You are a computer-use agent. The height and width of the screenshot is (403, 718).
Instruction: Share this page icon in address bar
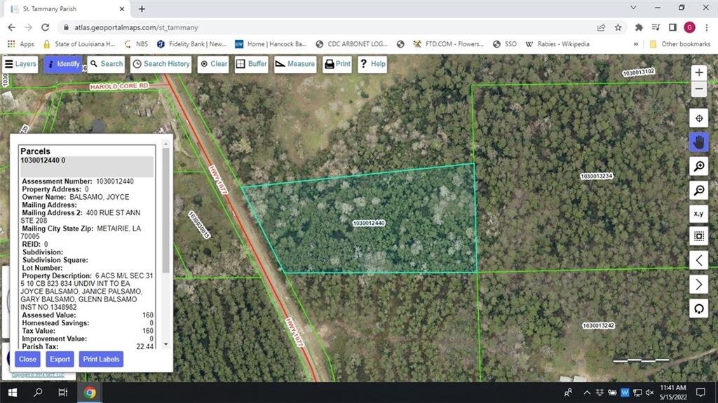coord(601,27)
